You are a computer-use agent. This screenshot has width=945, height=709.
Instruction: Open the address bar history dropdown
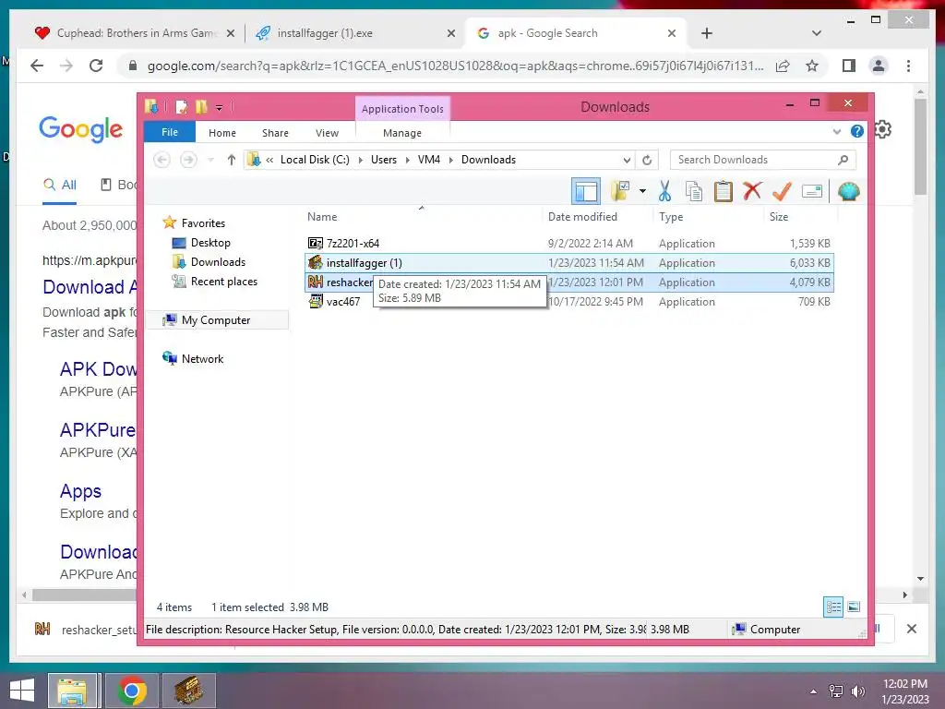[627, 160]
